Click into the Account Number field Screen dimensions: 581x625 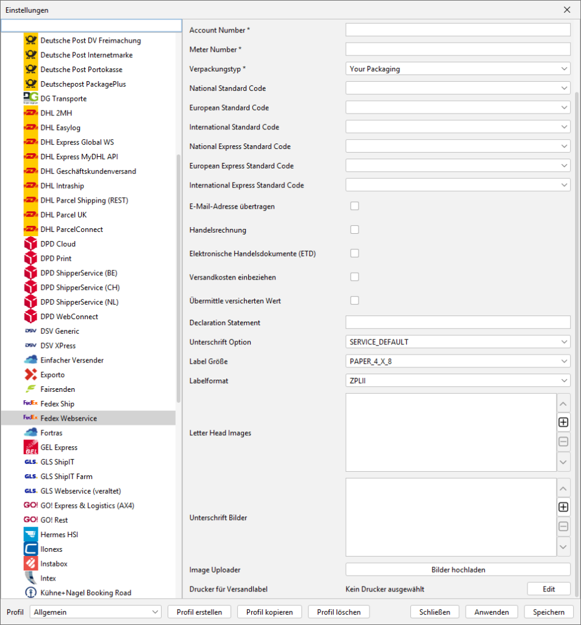458,30
